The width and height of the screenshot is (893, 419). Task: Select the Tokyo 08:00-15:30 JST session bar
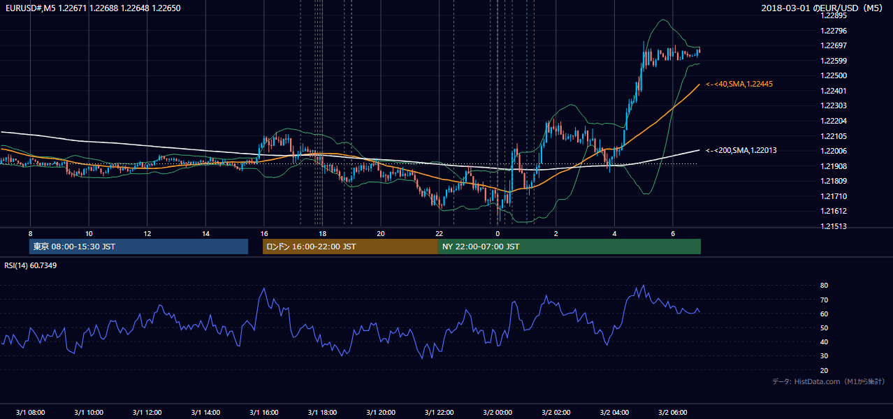[x=138, y=247]
